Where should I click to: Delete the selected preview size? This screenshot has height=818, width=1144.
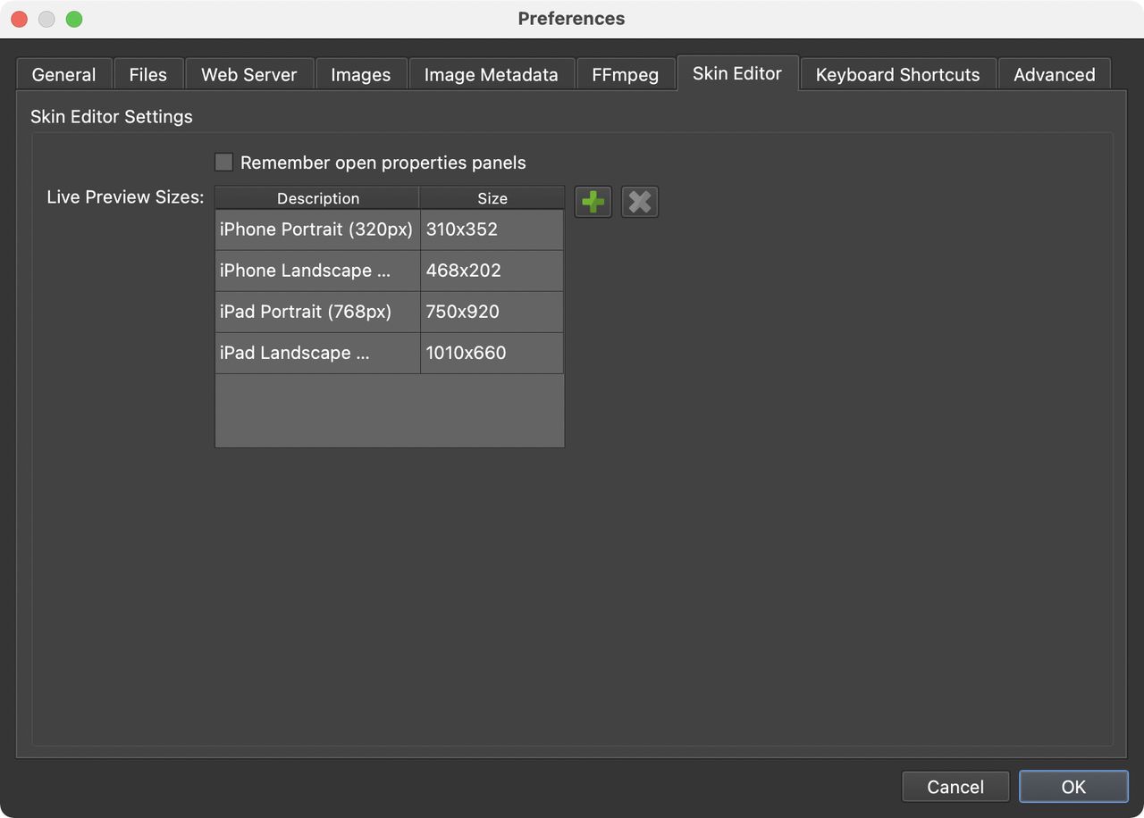[639, 202]
